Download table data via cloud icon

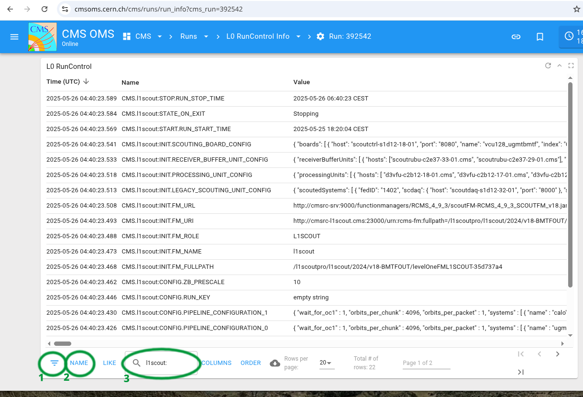tap(275, 363)
